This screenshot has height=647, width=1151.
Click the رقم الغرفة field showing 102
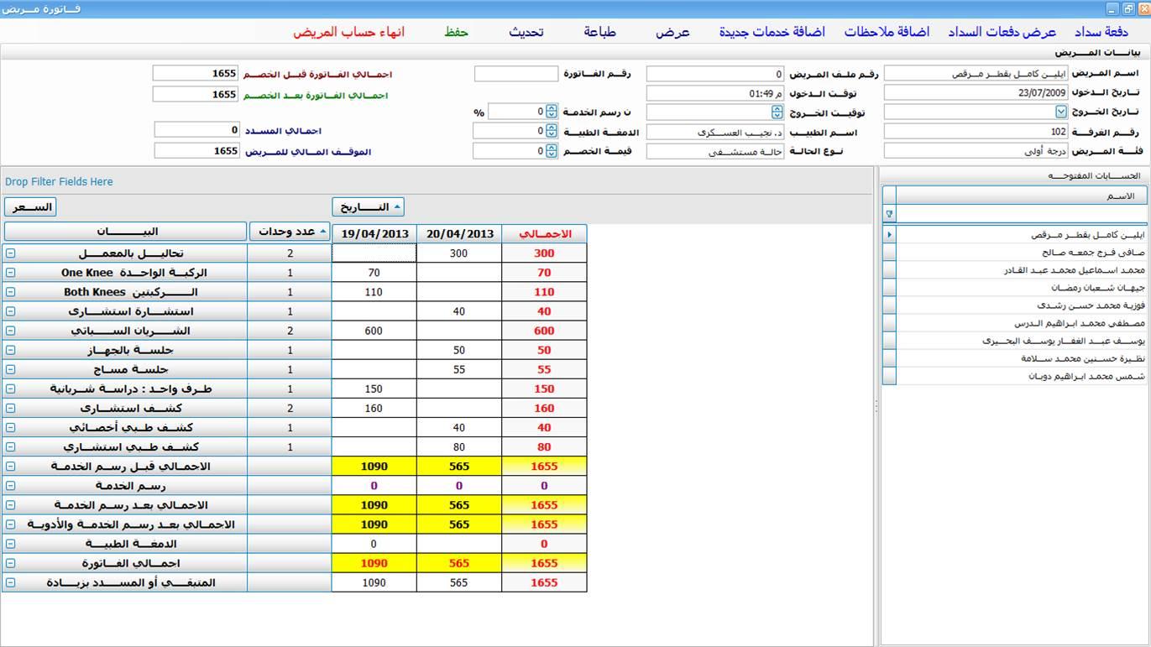pyautogui.click(x=976, y=132)
